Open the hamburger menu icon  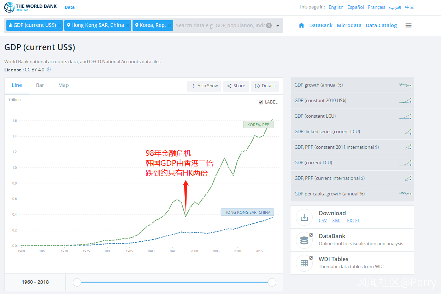(x=408, y=25)
